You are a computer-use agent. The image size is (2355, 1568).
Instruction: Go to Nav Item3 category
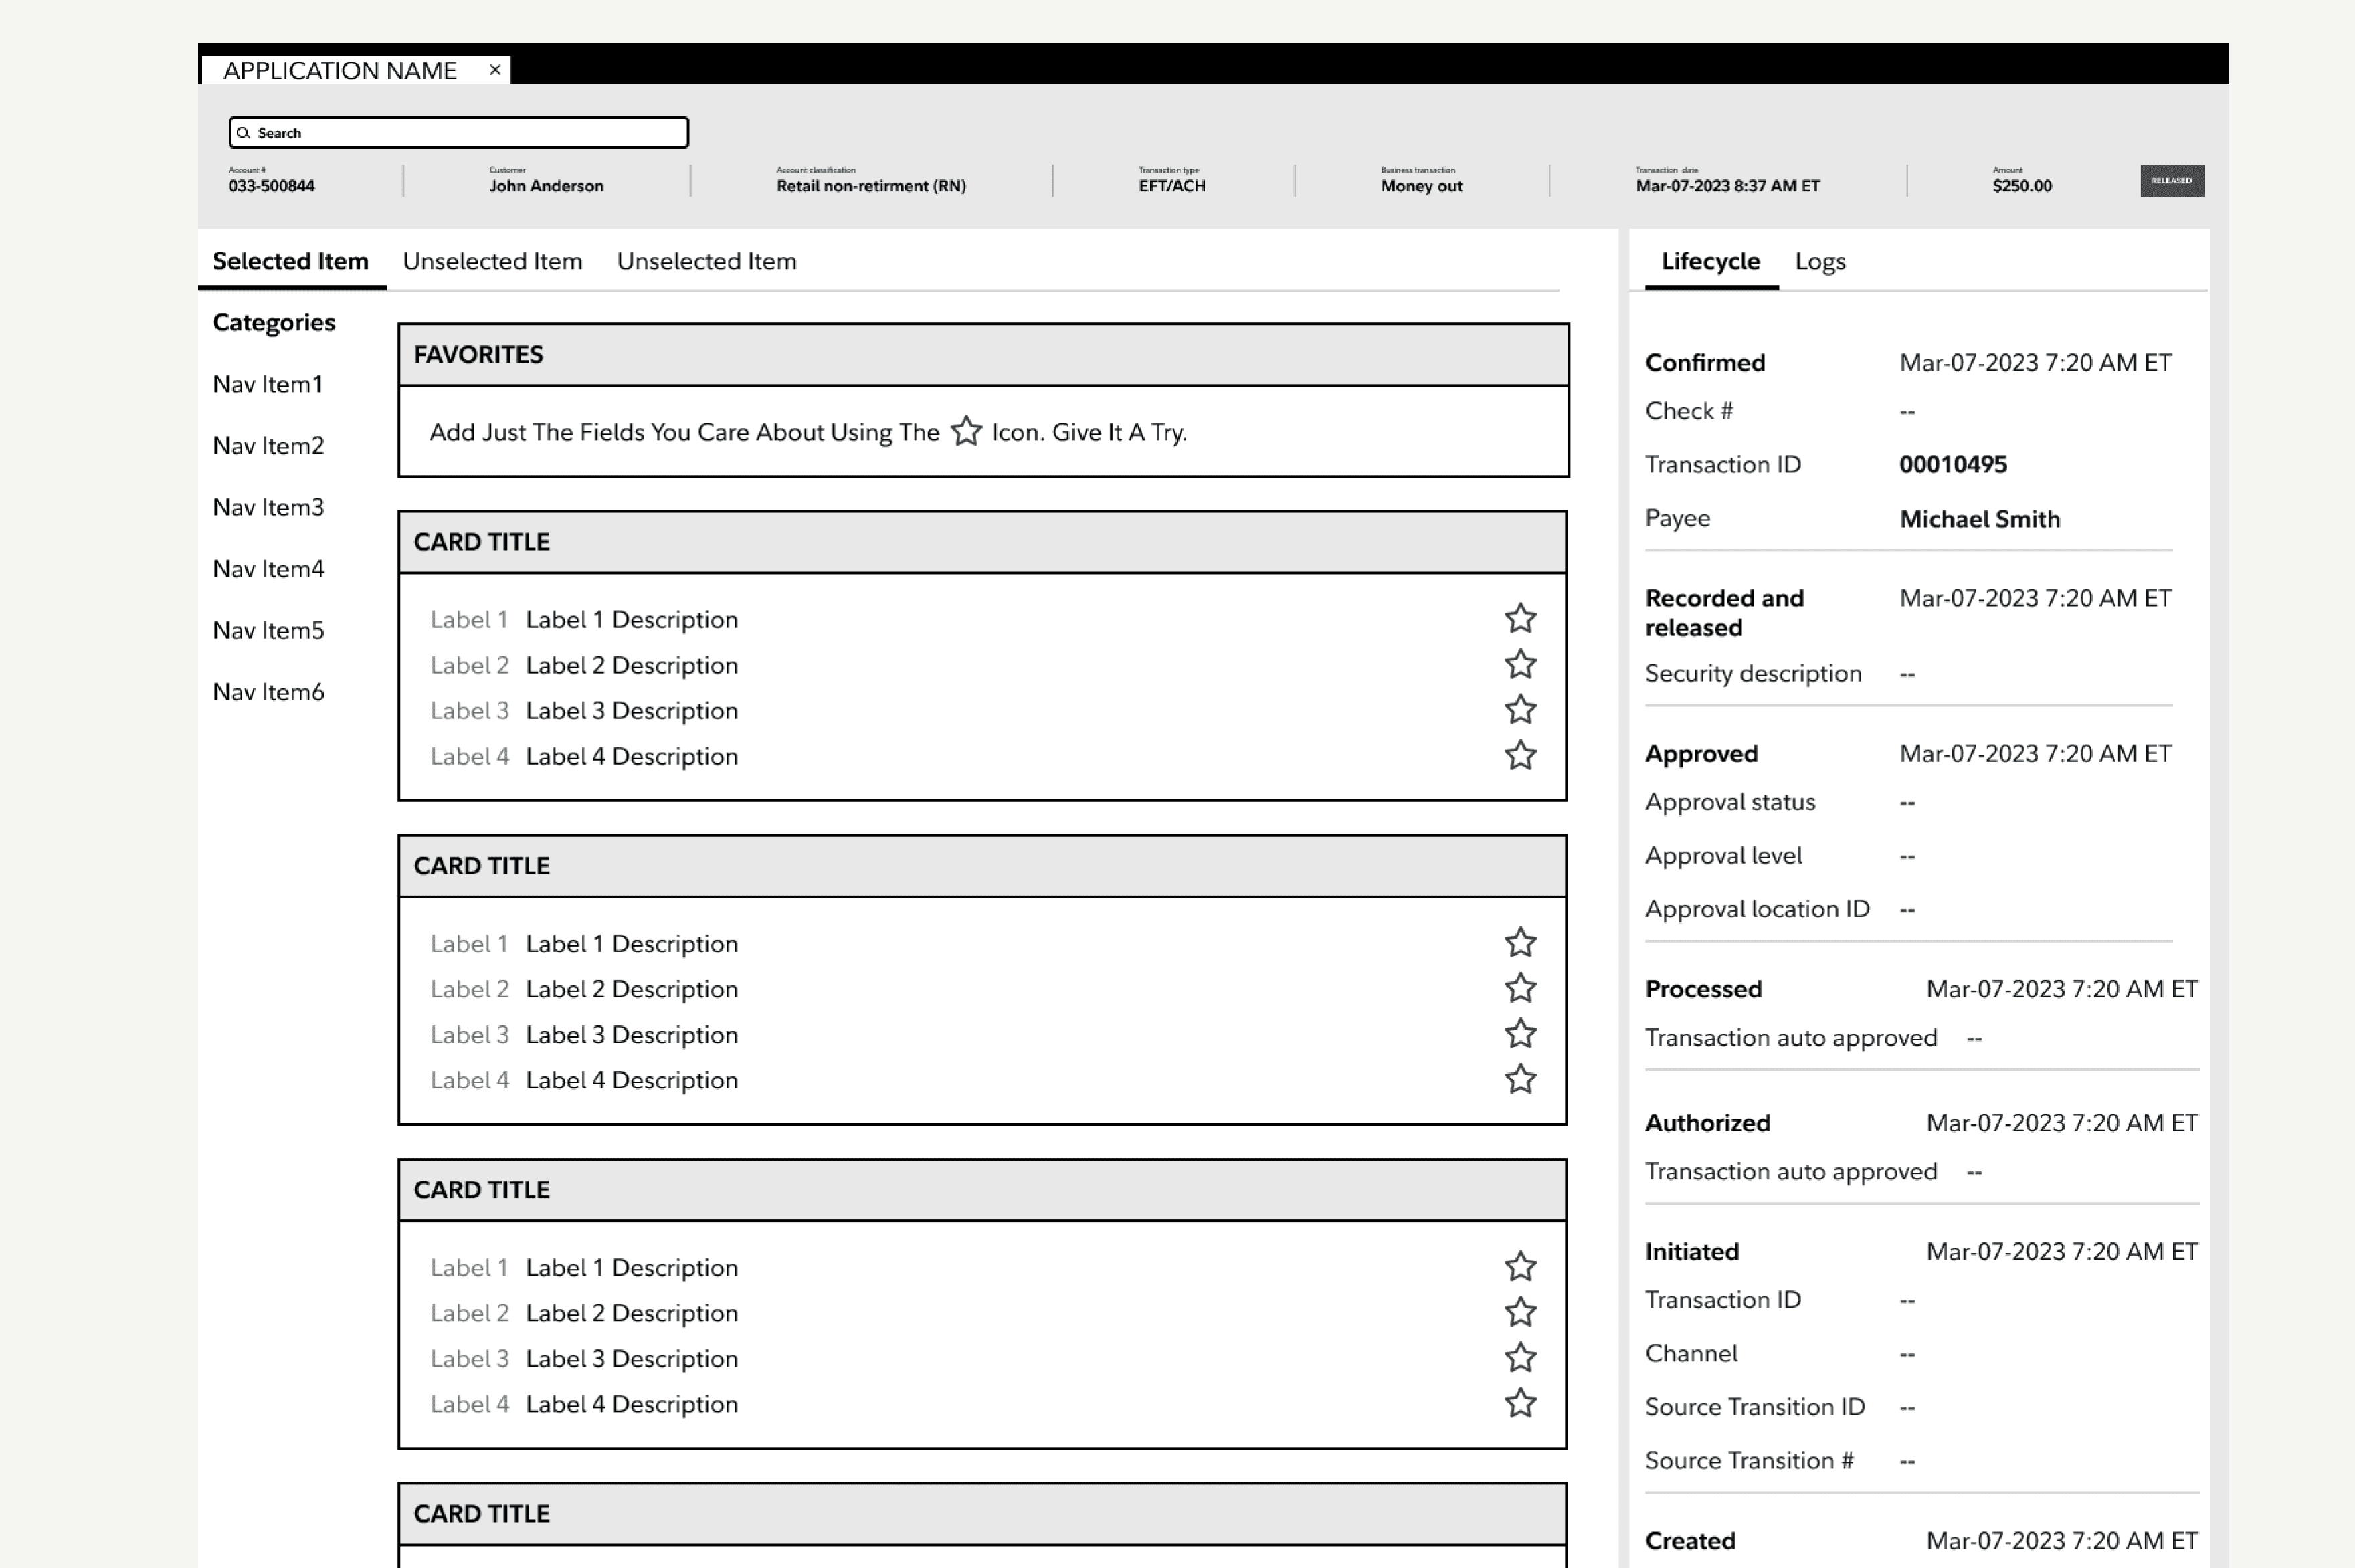coord(268,507)
